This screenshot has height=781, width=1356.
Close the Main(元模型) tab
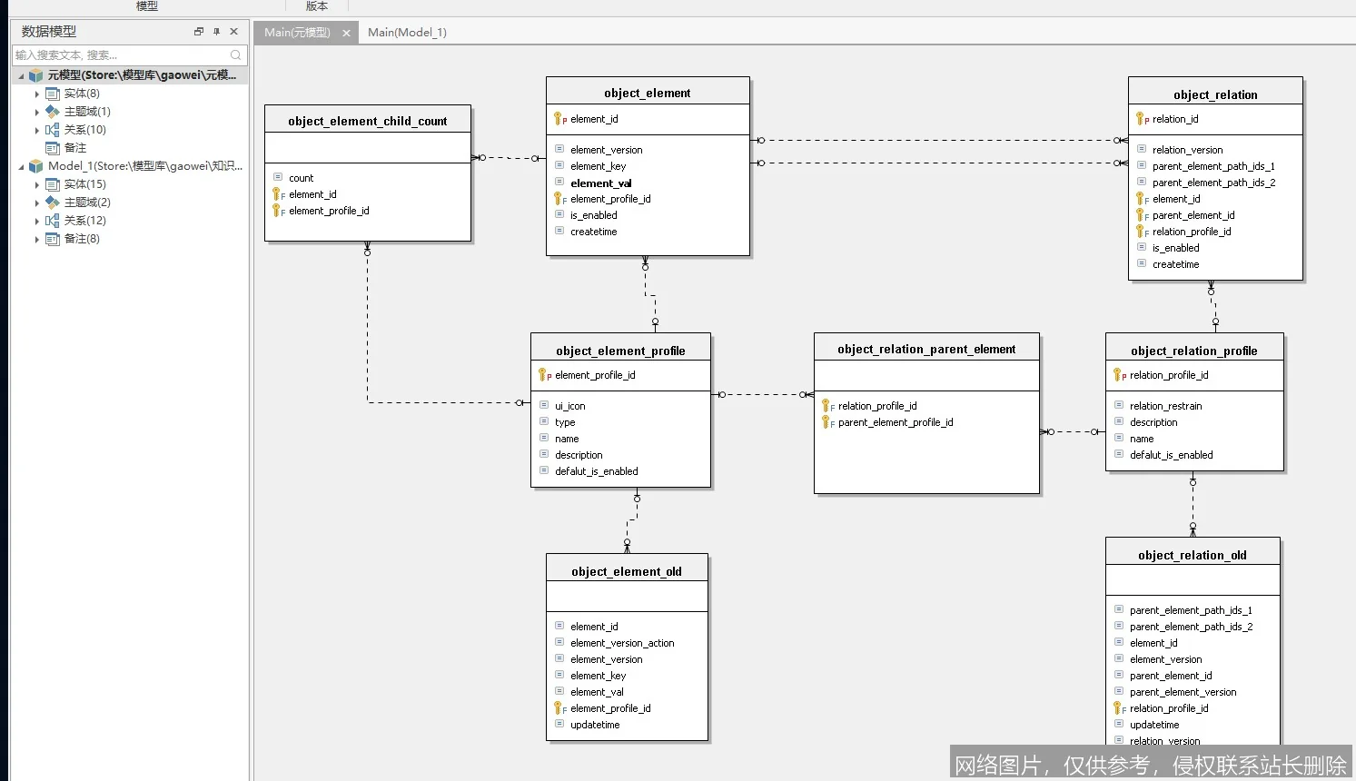tap(346, 33)
